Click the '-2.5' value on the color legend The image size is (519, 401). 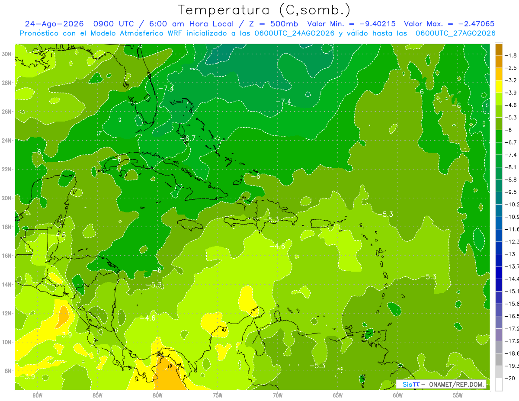pos(511,68)
